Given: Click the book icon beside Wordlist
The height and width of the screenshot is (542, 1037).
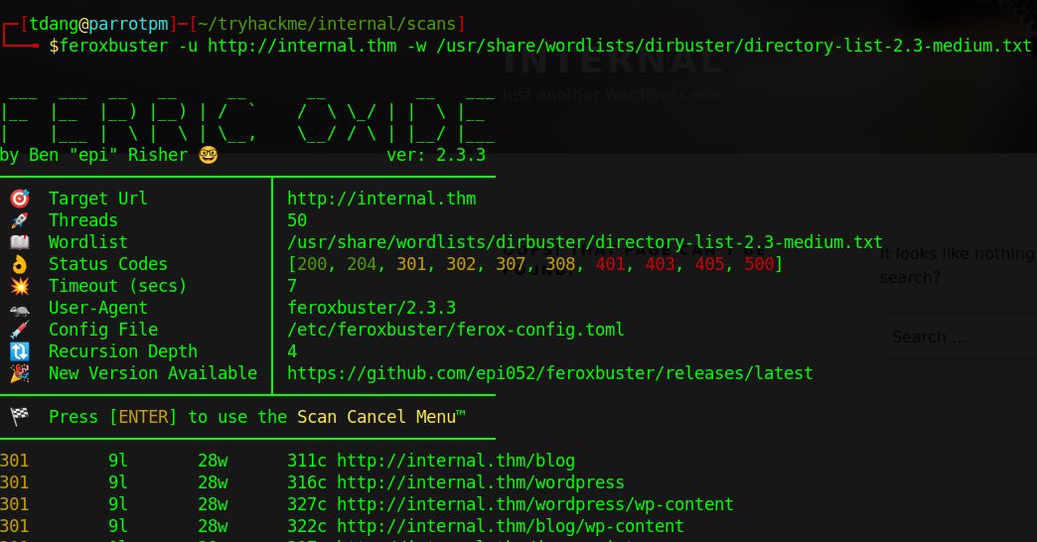Looking at the screenshot, I should click(19, 242).
